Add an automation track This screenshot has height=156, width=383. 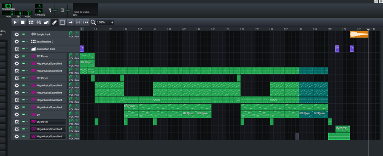pos(46,23)
